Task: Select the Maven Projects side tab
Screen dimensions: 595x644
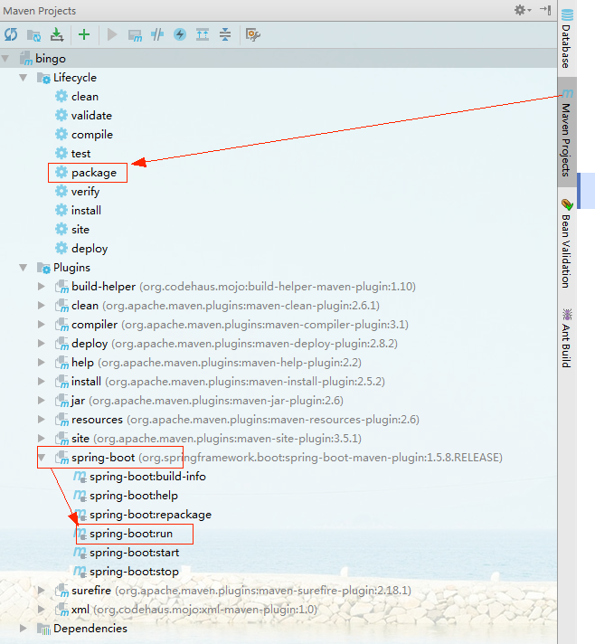Action: click(567, 133)
